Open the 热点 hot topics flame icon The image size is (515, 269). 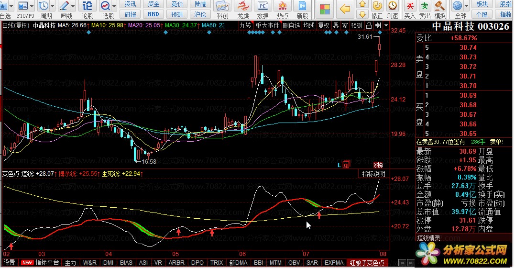click(x=283, y=6)
